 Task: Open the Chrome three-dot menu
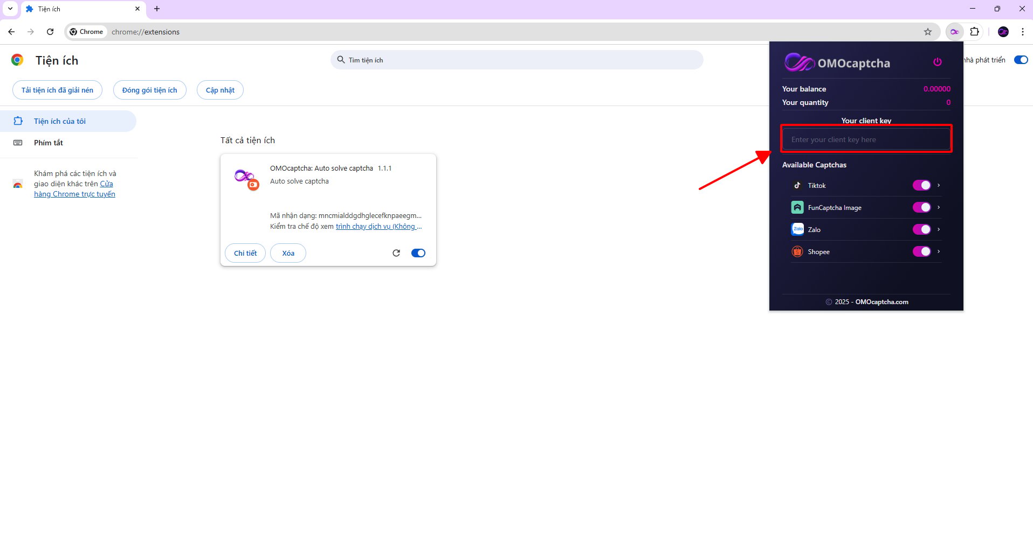click(1023, 32)
